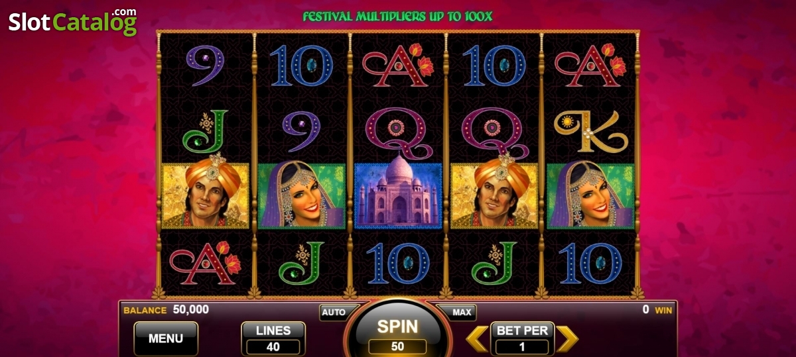Select the gold K symbol on the fifth reel

(590, 130)
